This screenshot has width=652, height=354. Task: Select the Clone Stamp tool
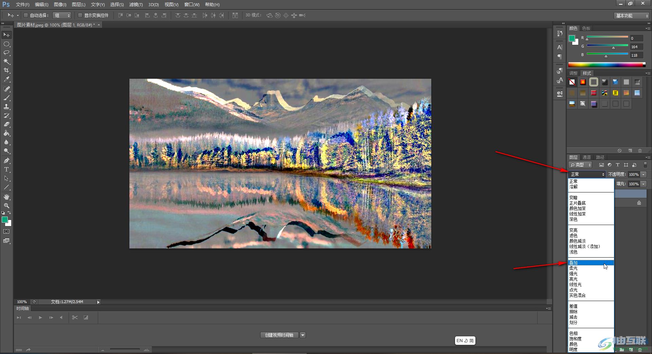coord(6,107)
